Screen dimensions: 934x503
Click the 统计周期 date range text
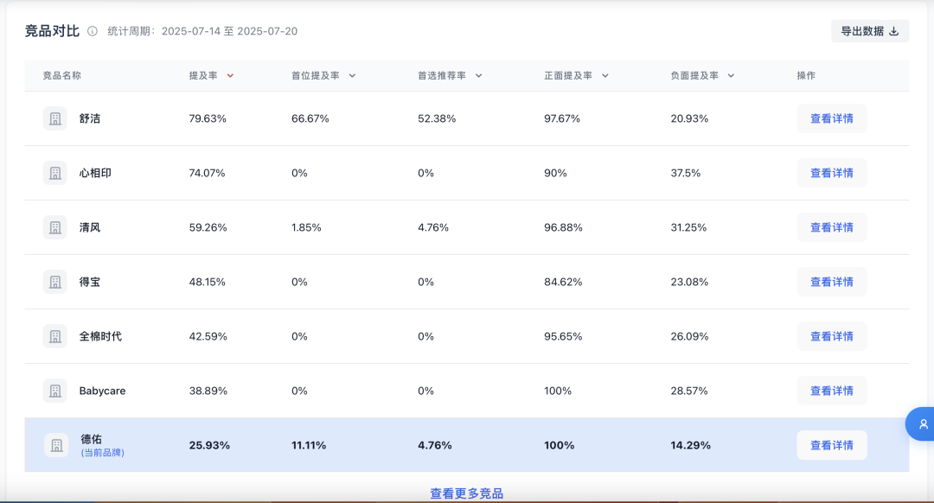click(202, 31)
